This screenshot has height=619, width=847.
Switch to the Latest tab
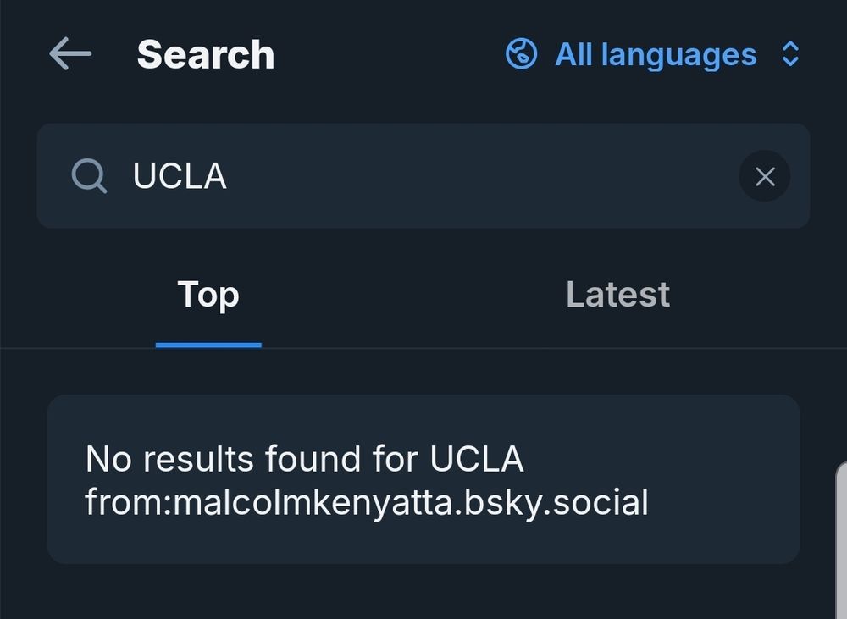617,295
